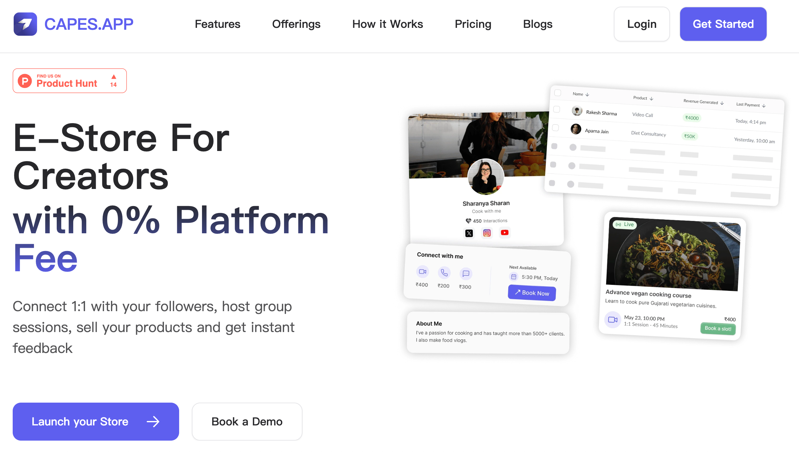Click the Capes.app logo icon
The width and height of the screenshot is (799, 452).
(x=25, y=24)
